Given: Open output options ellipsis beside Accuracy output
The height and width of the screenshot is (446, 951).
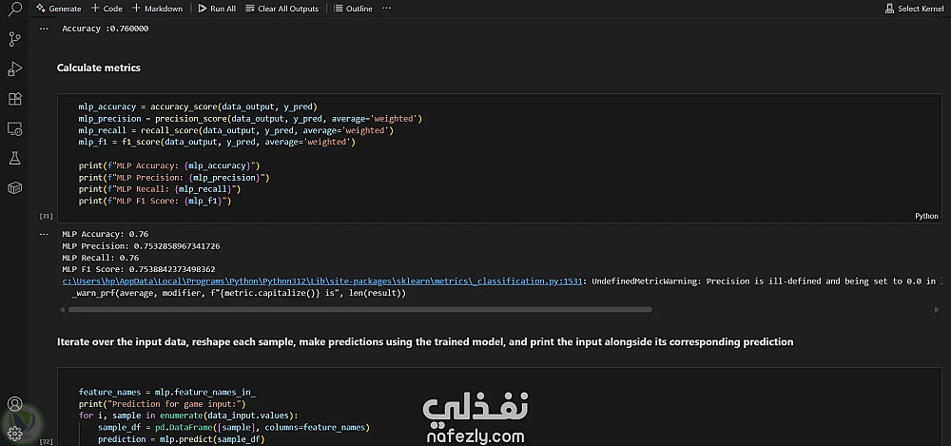Looking at the screenshot, I should [44, 29].
